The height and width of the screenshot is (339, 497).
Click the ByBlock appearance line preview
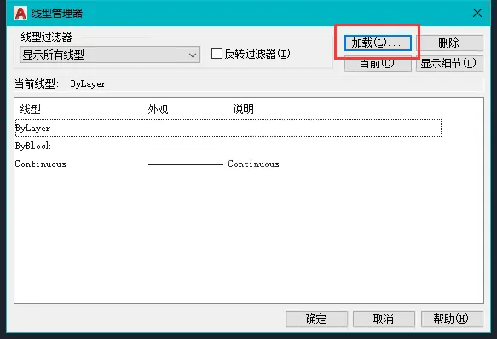click(x=186, y=147)
